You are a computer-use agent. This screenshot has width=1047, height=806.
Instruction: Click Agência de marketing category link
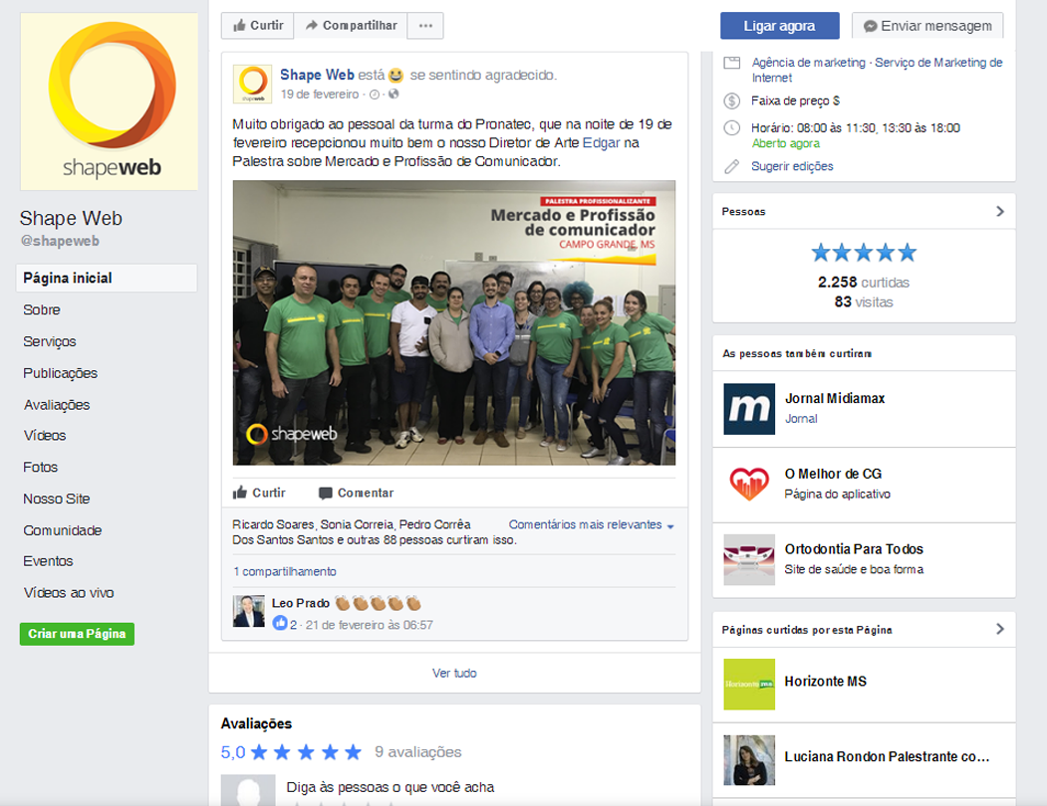coord(809,62)
